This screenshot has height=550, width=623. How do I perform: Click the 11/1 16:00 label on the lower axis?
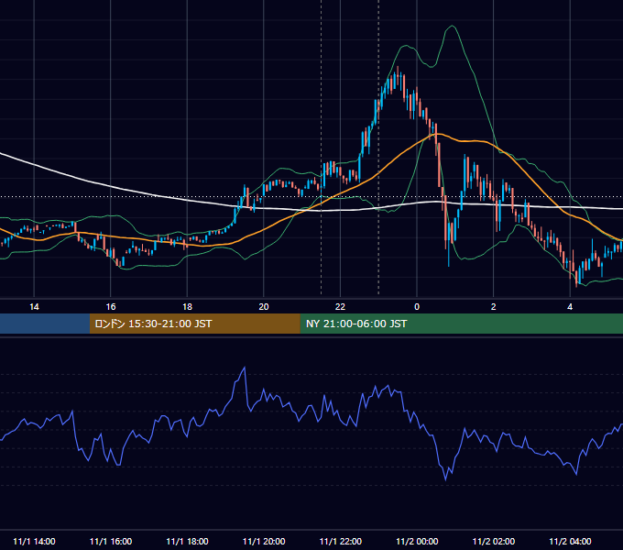tap(111, 541)
